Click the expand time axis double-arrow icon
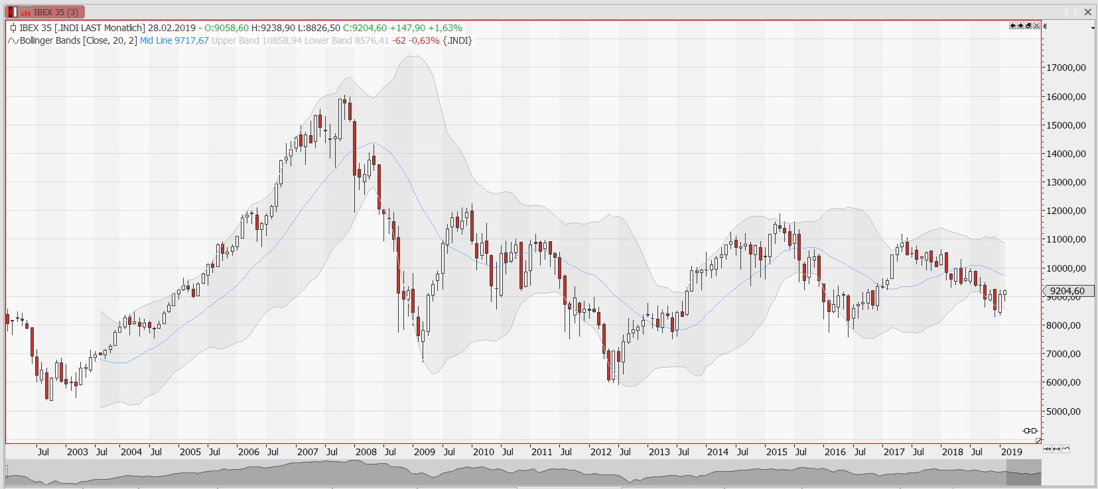 click(x=1056, y=449)
